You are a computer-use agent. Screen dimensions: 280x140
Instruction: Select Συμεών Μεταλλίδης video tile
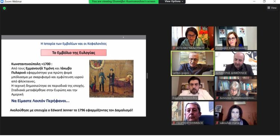[x=193, y=88]
